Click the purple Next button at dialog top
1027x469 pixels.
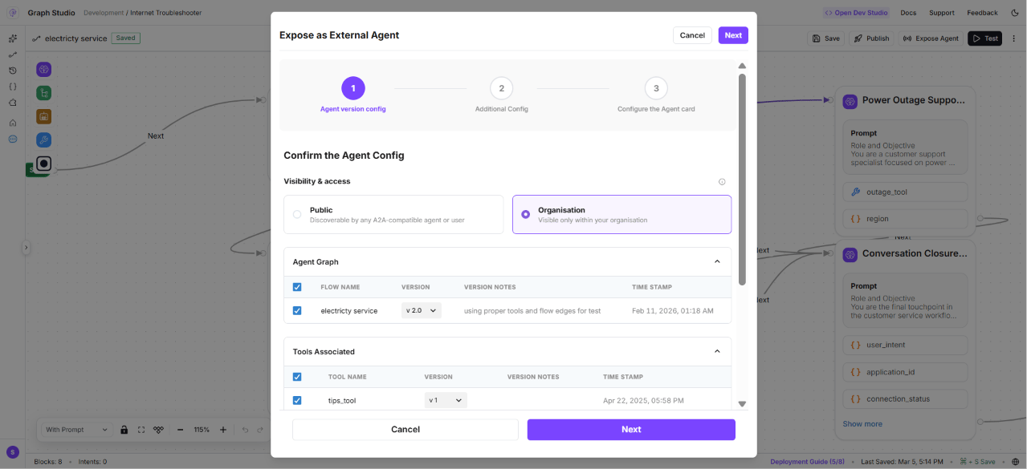pos(733,35)
